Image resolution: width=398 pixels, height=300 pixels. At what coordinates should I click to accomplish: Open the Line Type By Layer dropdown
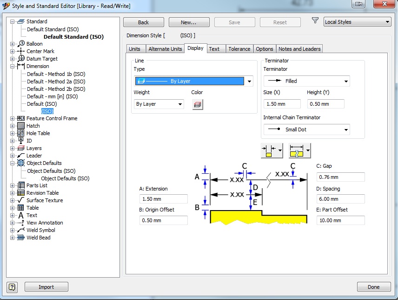[194, 81]
